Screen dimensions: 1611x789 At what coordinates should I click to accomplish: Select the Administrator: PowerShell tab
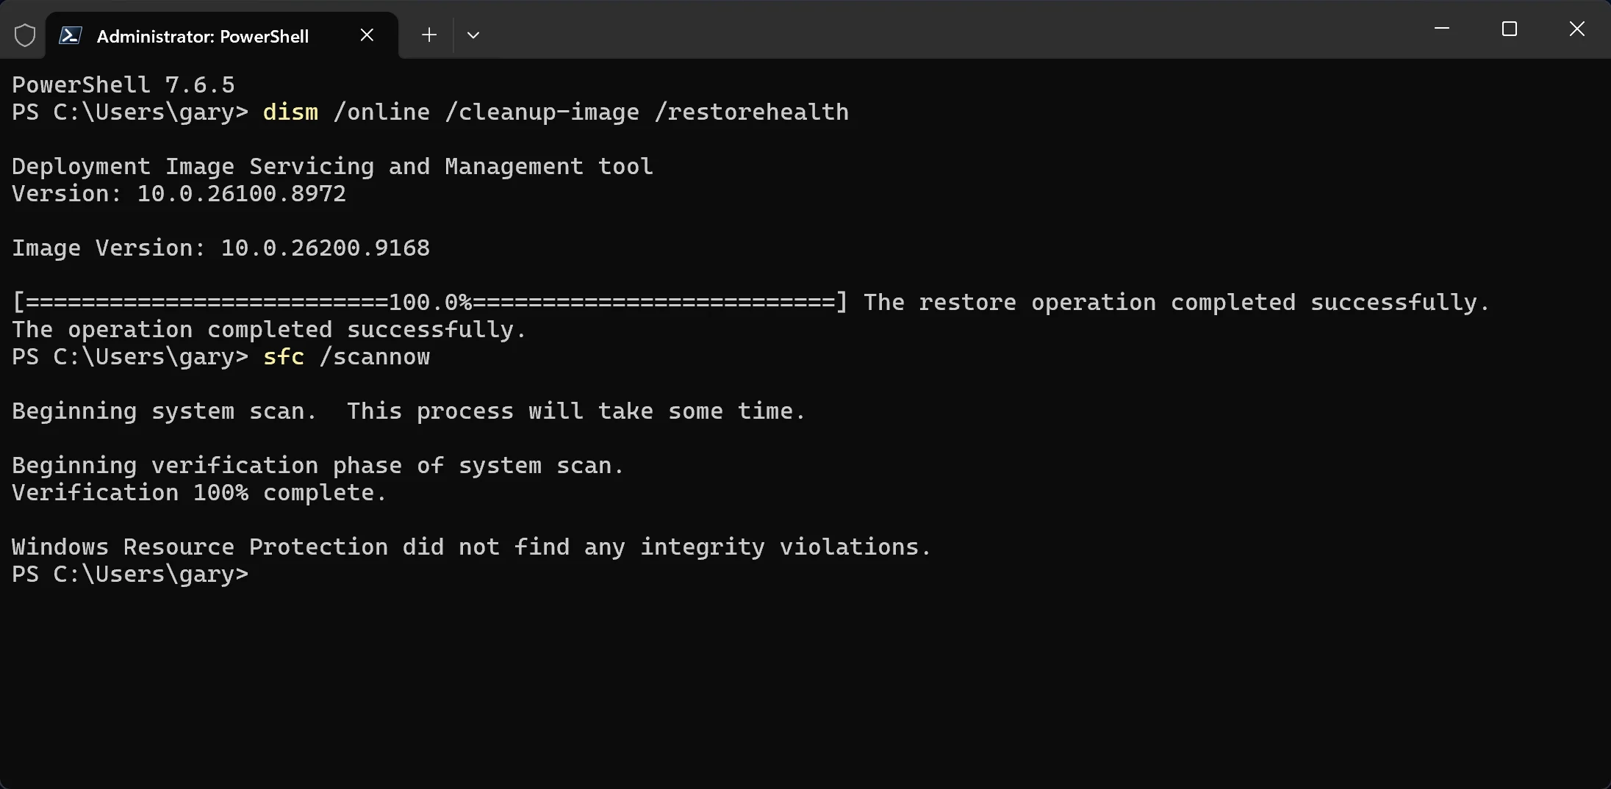point(222,35)
